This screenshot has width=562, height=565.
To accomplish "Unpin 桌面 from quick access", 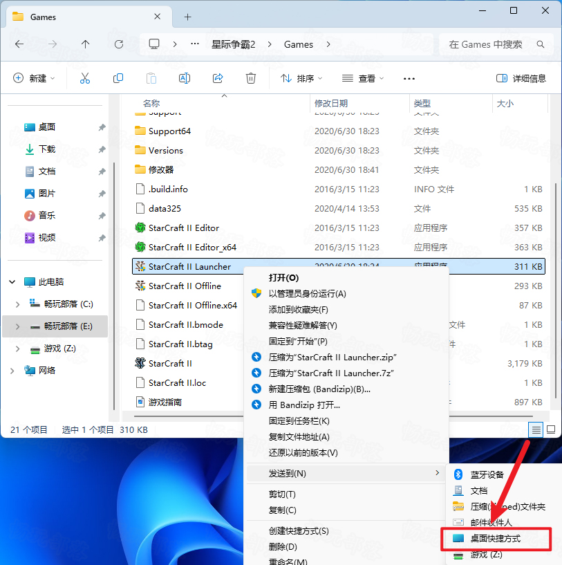I will pyautogui.click(x=102, y=127).
